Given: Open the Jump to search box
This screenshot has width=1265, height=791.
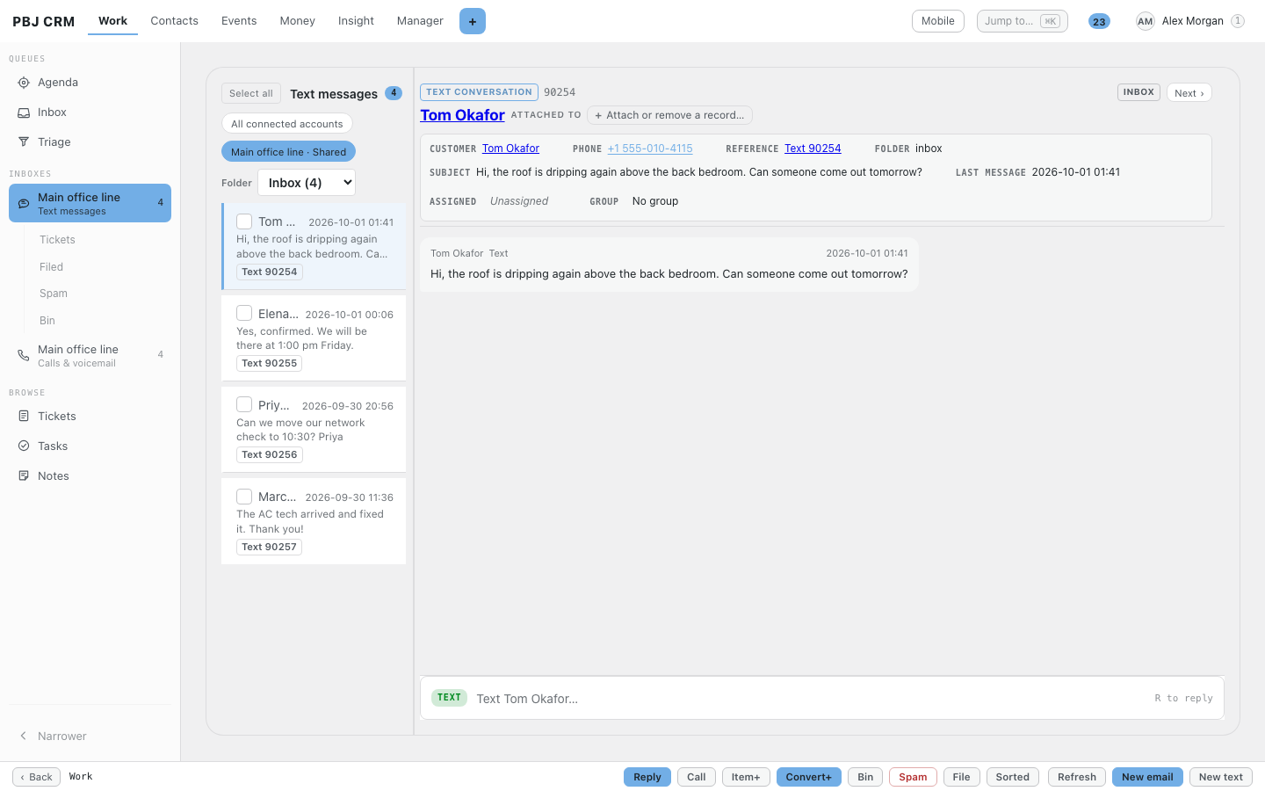Looking at the screenshot, I should click(x=1023, y=21).
